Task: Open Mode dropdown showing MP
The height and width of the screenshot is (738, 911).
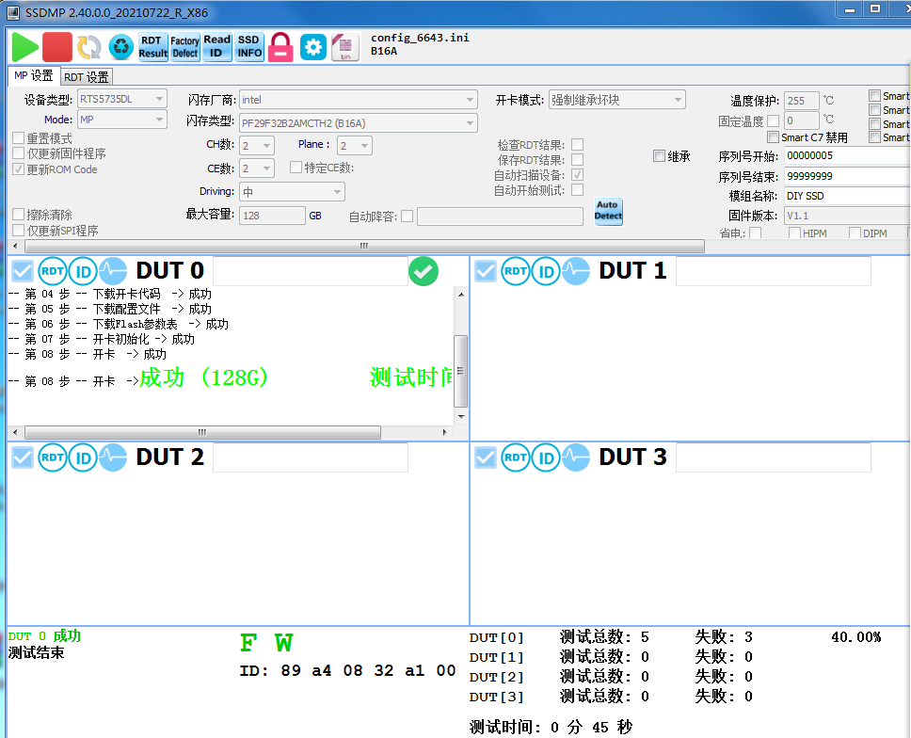Action: [x=122, y=120]
